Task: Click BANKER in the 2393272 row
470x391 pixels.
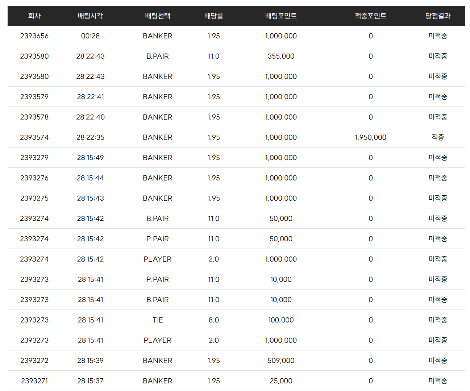Action: pyautogui.click(x=158, y=361)
